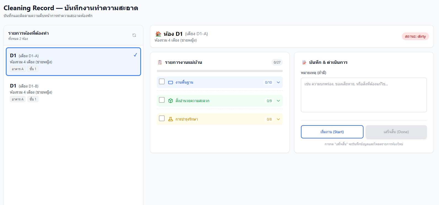Click into the หมายเหตุ notes text area

click(x=364, y=95)
